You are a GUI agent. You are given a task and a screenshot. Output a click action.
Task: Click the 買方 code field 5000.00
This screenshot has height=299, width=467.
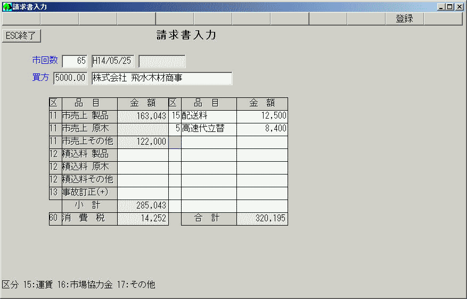pyautogui.click(x=71, y=78)
